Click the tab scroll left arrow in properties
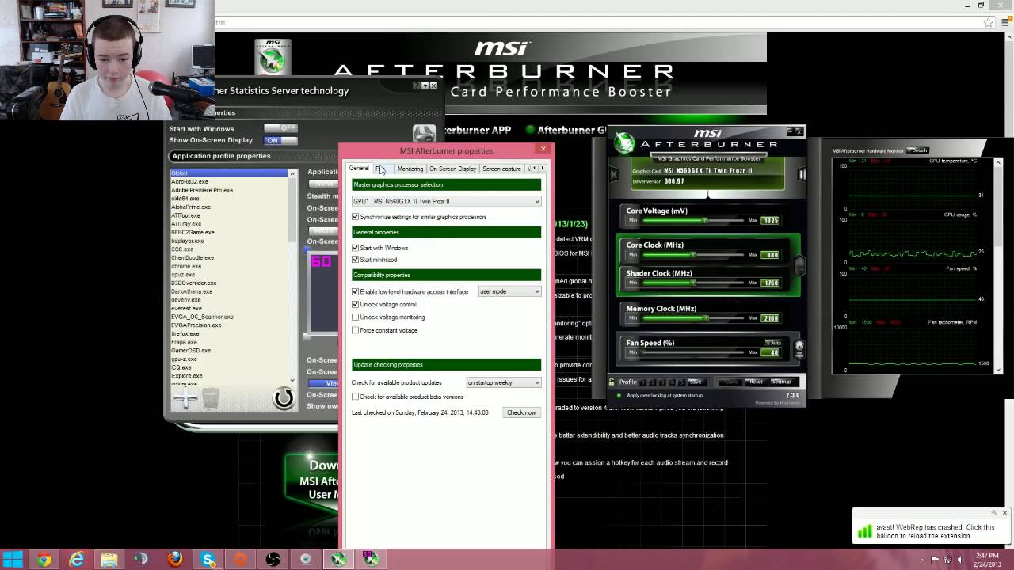Viewport: 1014px width, 570px height. click(535, 169)
